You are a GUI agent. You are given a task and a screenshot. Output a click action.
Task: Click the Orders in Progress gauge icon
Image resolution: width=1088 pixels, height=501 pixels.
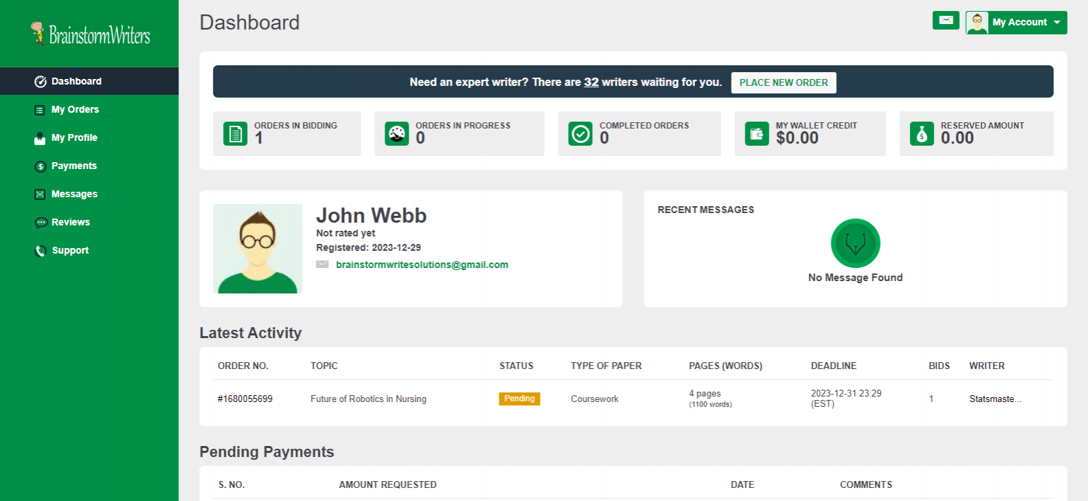click(x=397, y=133)
